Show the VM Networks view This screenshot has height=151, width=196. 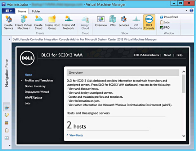point(136,23)
